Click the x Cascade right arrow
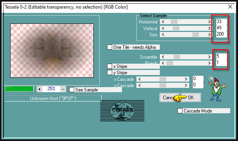This screenshot has width=238, height=141. coord(186,79)
